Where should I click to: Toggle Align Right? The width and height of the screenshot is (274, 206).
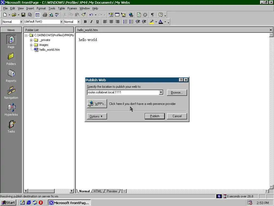[x=117, y=22]
